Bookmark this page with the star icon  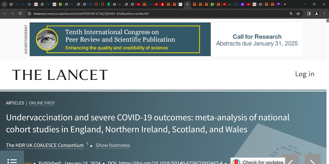pyautogui.click(x=298, y=13)
